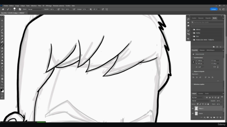Select the Rectangular Marquee tool
This screenshot has width=227, height=127.
2,24
